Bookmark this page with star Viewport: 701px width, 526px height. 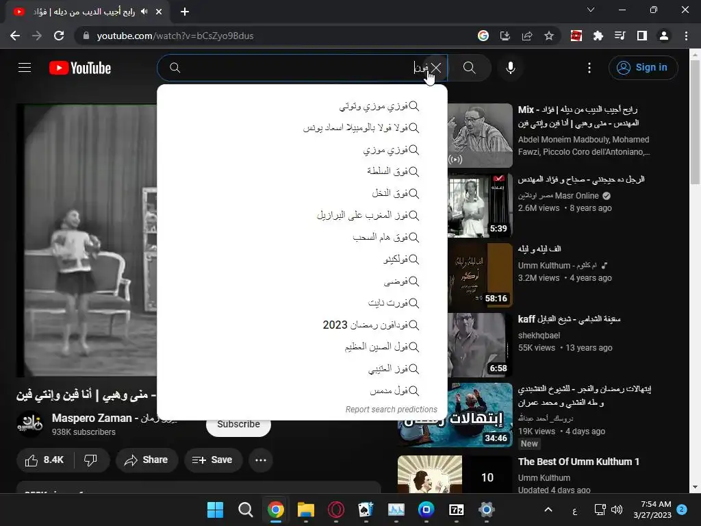coord(549,36)
